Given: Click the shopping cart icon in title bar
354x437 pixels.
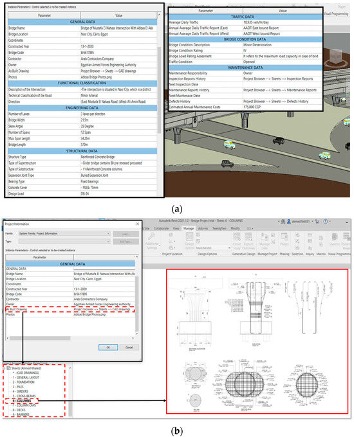Looking at the screenshot, I should [317, 221].
